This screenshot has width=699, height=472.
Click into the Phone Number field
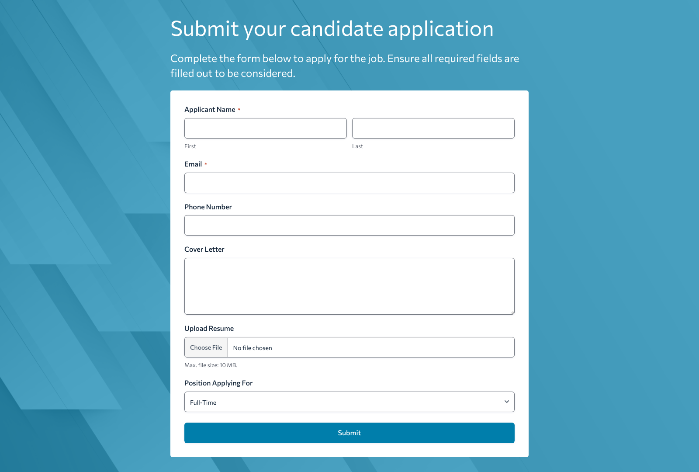(x=349, y=225)
